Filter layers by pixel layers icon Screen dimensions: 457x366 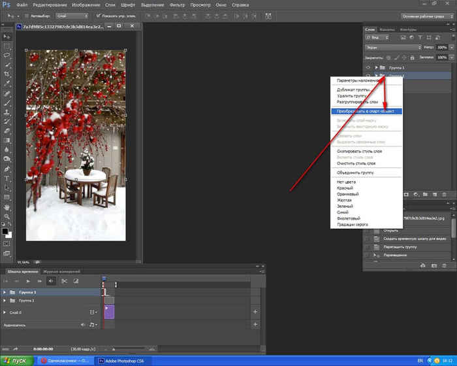tap(403, 38)
